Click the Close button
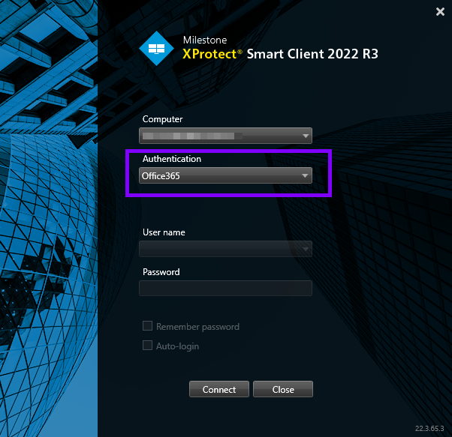Image resolution: width=452 pixels, height=437 pixels. pyautogui.click(x=283, y=389)
